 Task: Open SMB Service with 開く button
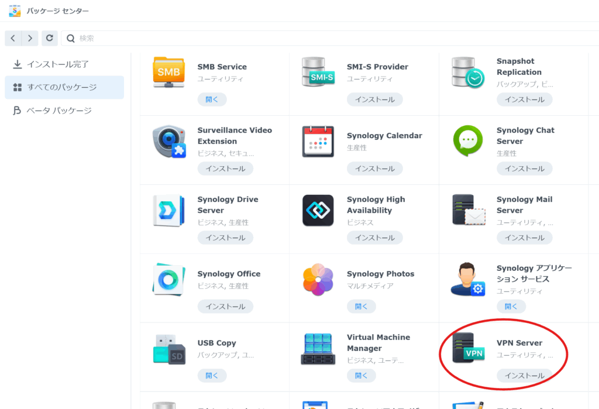click(x=212, y=99)
